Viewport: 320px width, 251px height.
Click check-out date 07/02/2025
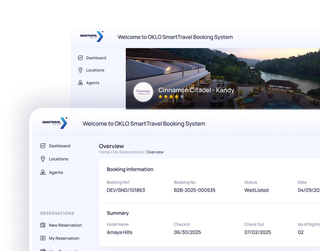pyautogui.click(x=258, y=232)
